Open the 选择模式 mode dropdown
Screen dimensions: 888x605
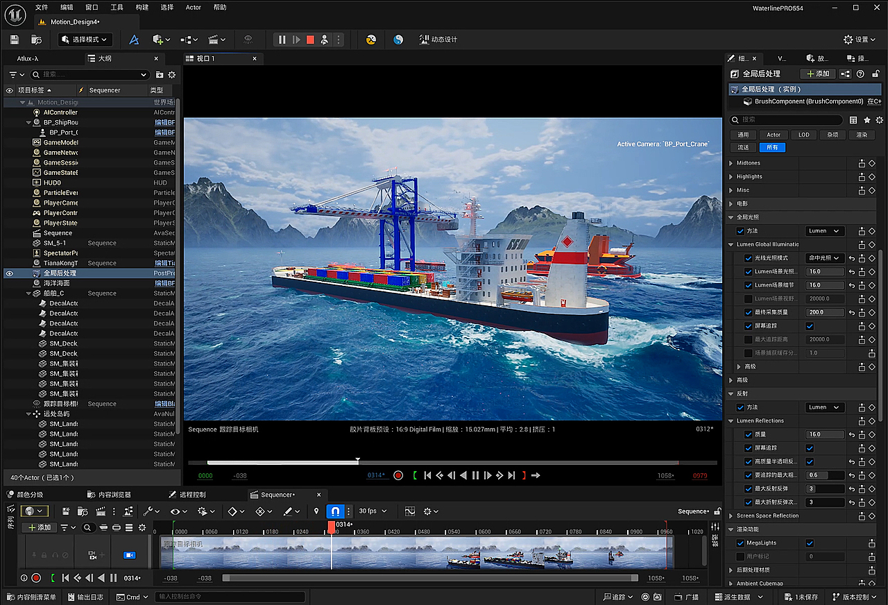(x=85, y=40)
